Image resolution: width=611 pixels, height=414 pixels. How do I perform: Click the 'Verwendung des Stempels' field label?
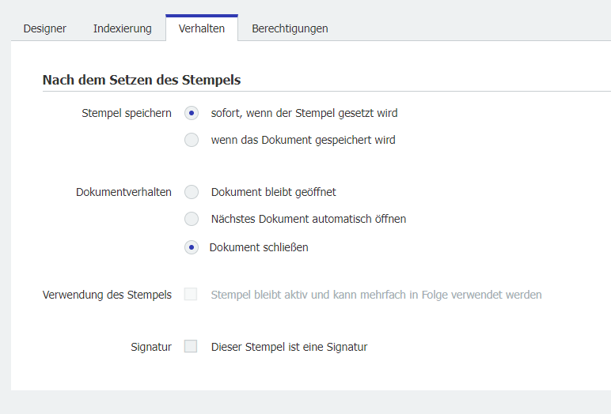point(107,295)
